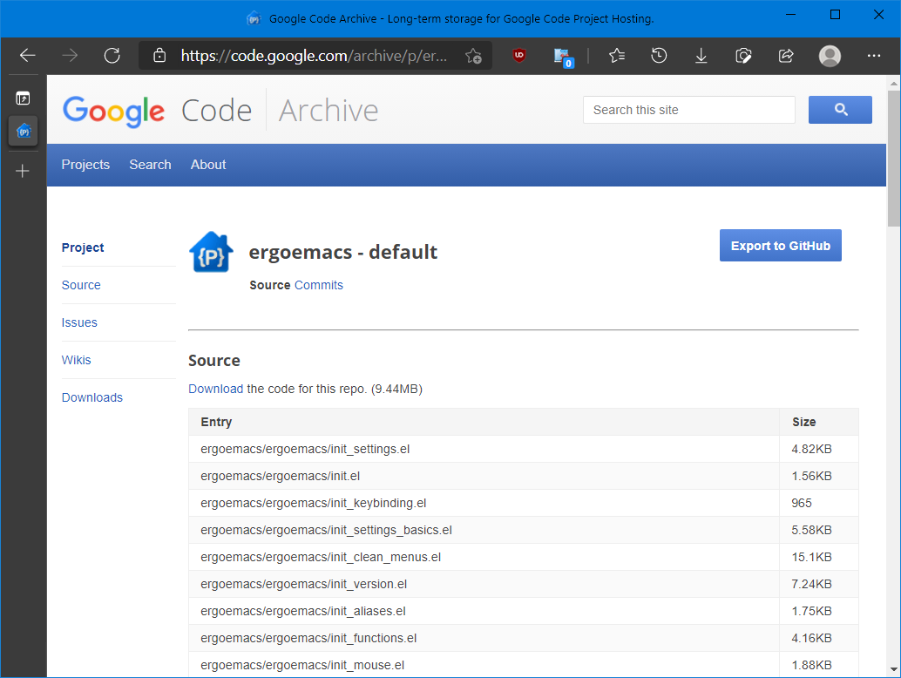
Task: Share this page
Action: coord(786,56)
